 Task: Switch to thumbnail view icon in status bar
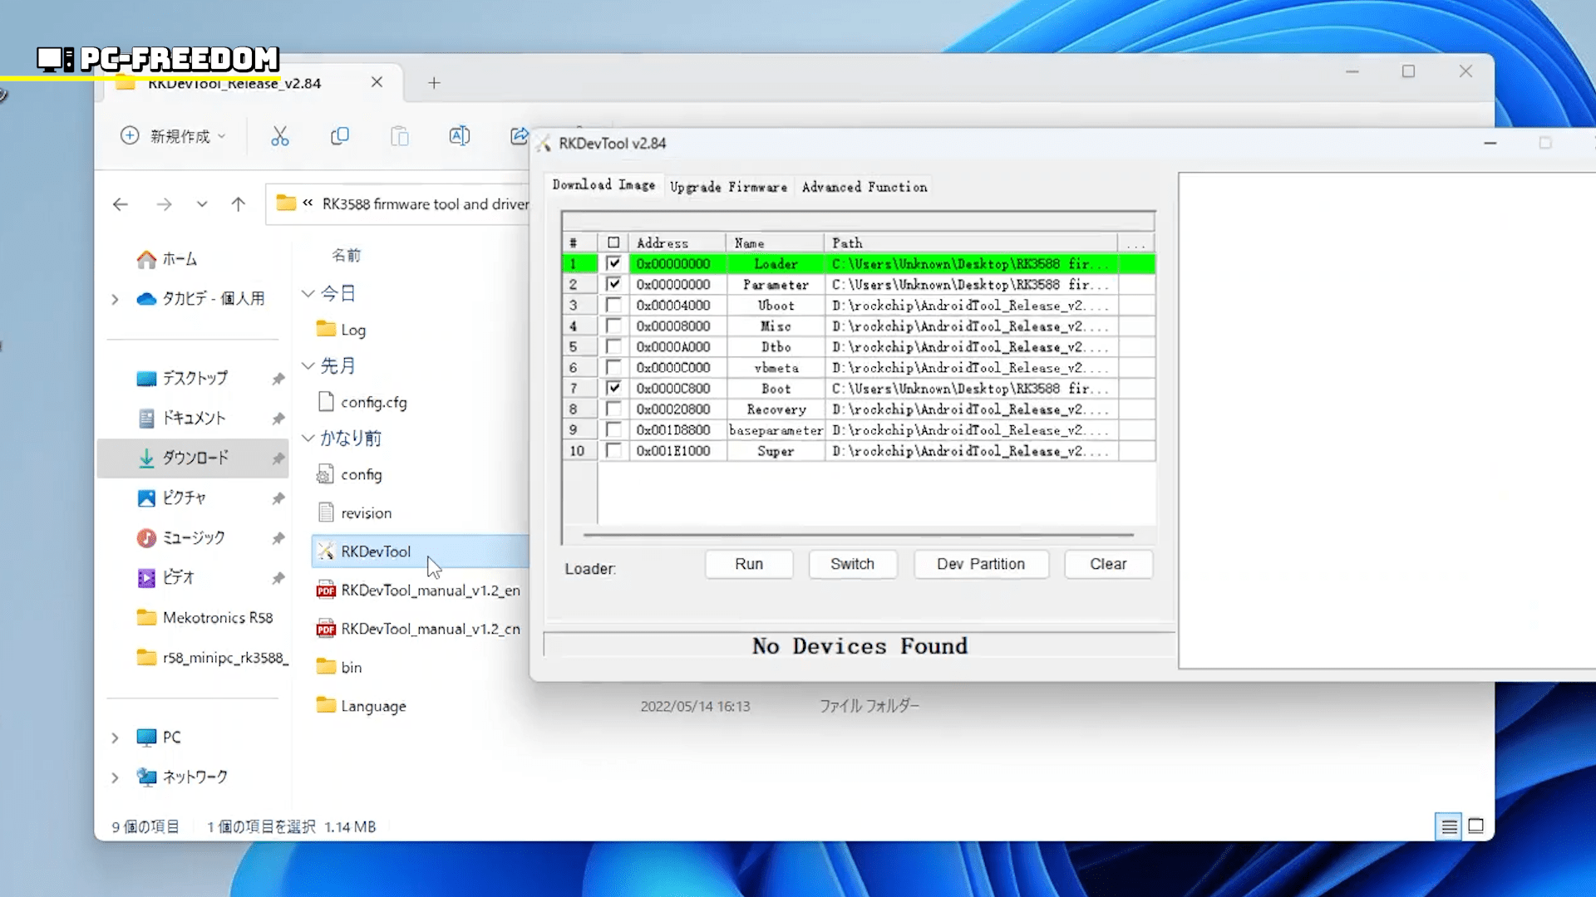click(x=1475, y=826)
